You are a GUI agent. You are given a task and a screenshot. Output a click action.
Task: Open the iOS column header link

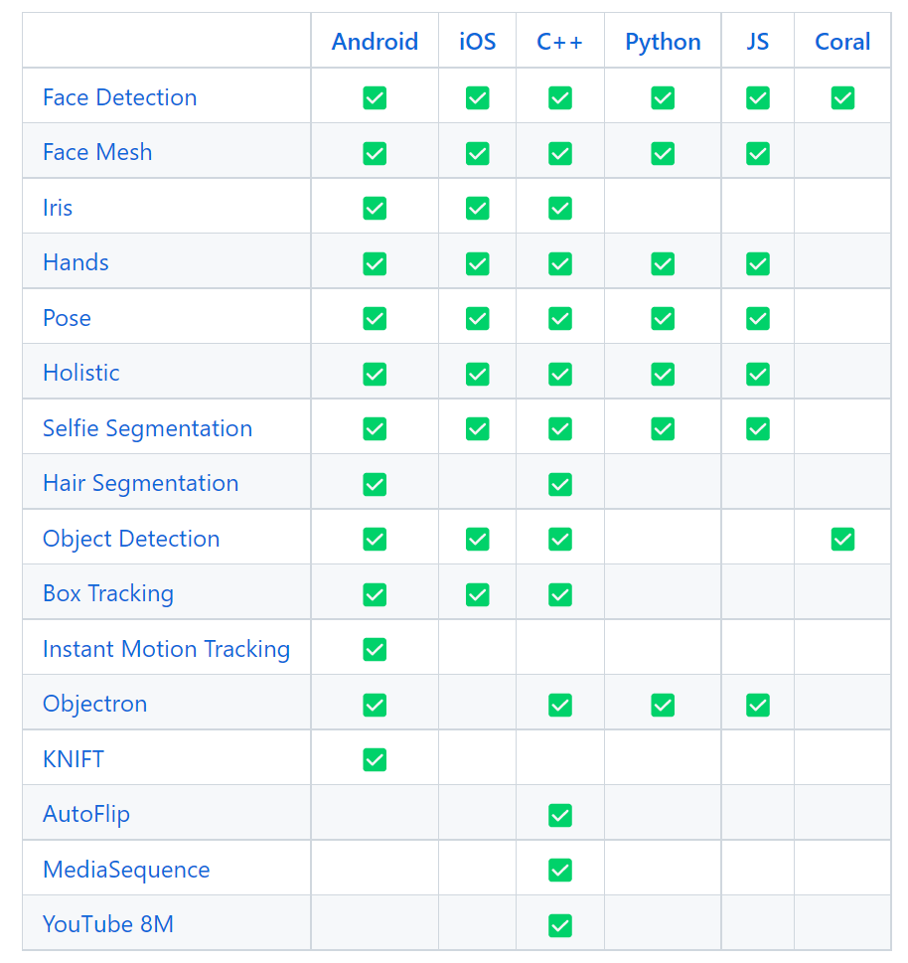[x=477, y=42]
